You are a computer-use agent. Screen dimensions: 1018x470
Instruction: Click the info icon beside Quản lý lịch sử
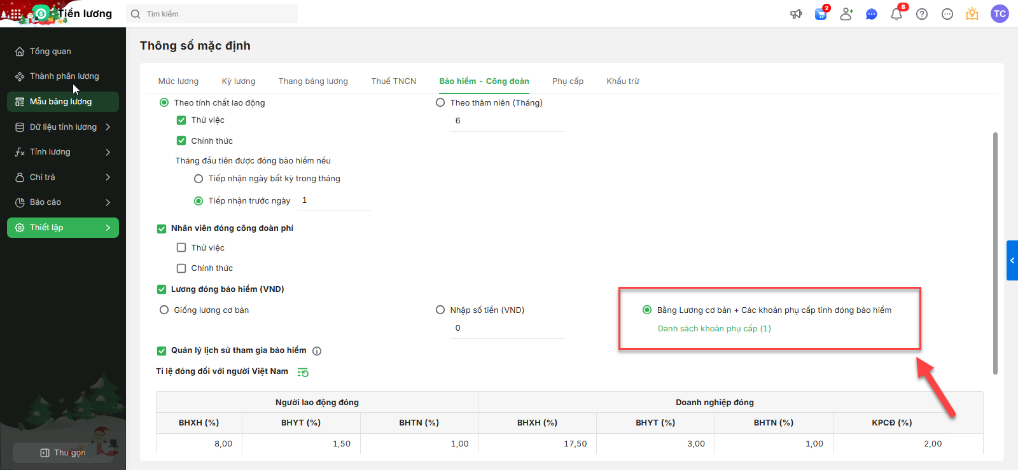tap(317, 351)
